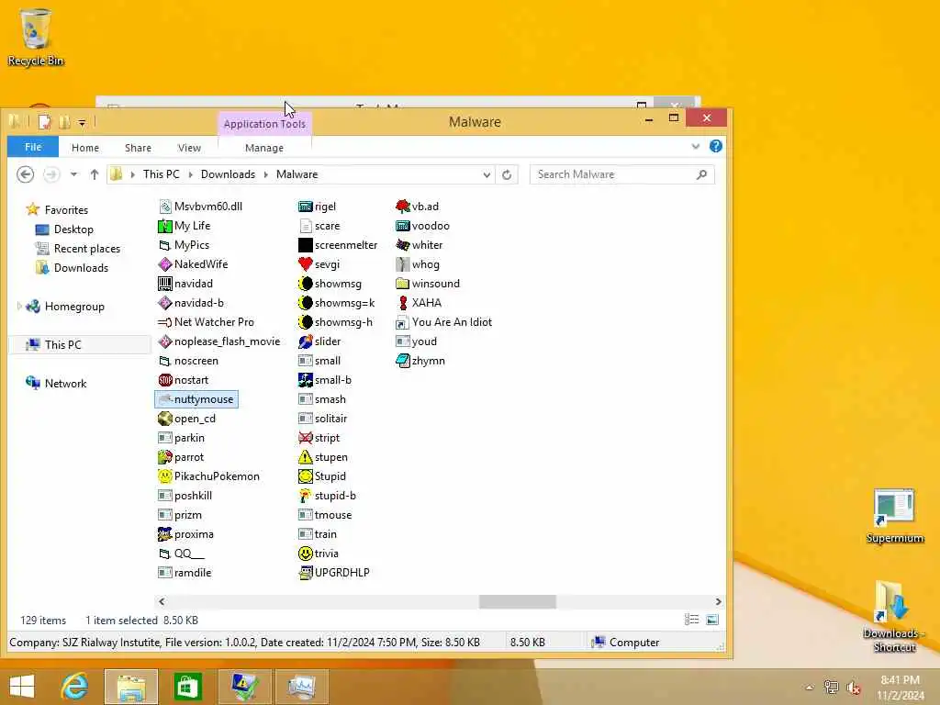Screen dimensions: 940x705
Task: Select the NakedWife file icon
Action: click(x=165, y=264)
